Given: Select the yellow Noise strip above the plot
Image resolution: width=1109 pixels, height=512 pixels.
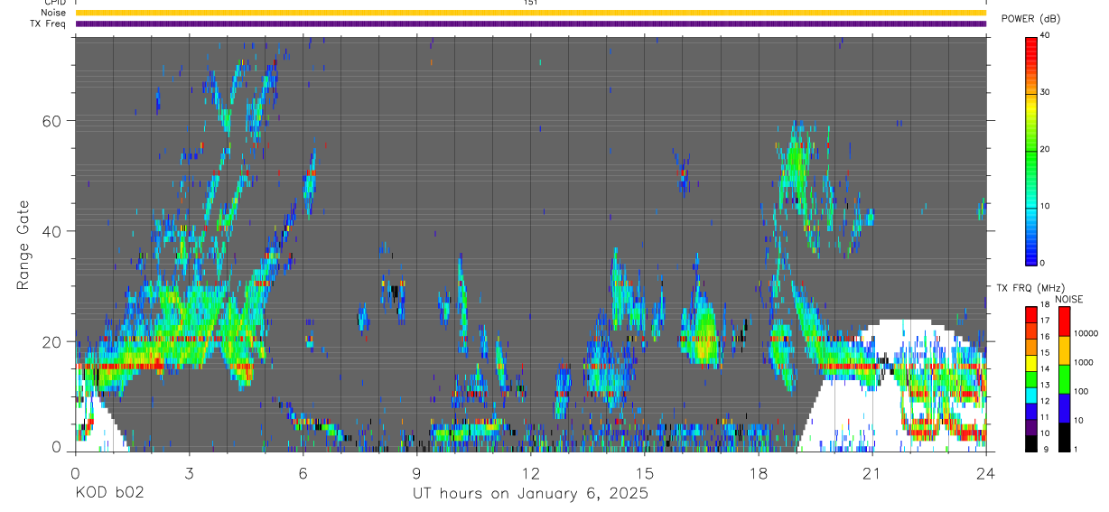Looking at the screenshot, I should [x=530, y=13].
